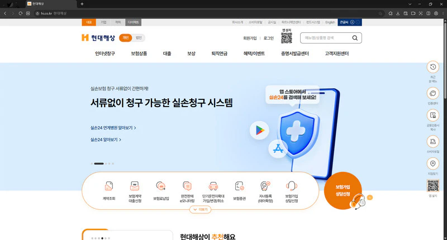Open the 인증센터 sidebar icon
This screenshot has width=447, height=240.
point(432,93)
